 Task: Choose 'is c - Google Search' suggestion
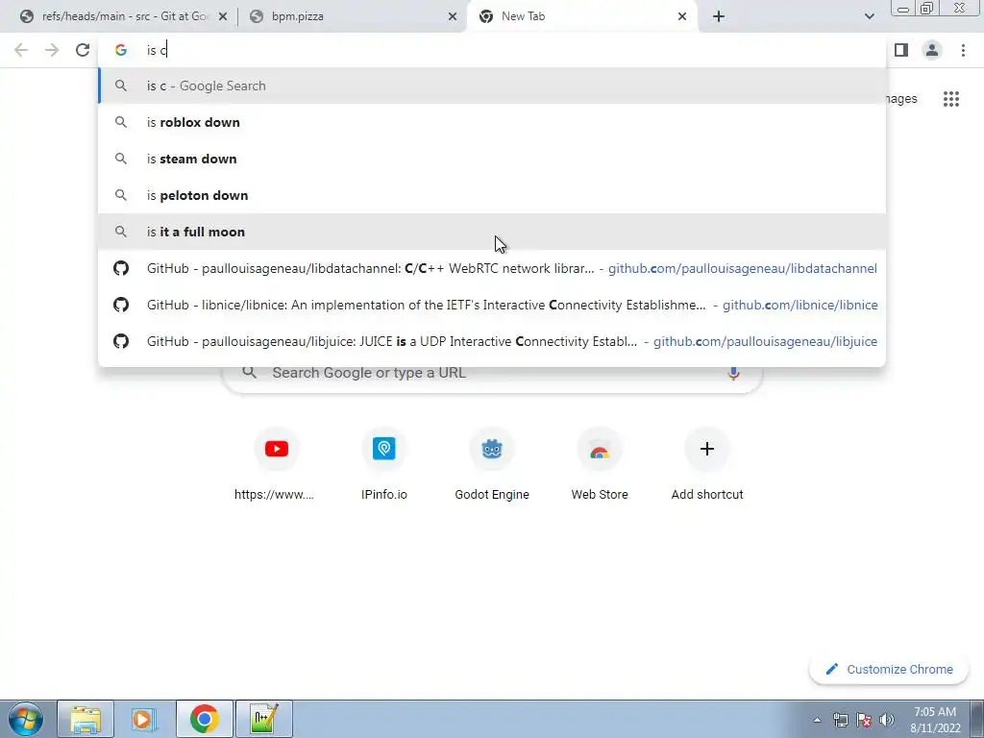coord(492,86)
